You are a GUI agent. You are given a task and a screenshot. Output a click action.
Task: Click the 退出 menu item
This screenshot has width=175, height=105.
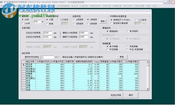[155, 6]
